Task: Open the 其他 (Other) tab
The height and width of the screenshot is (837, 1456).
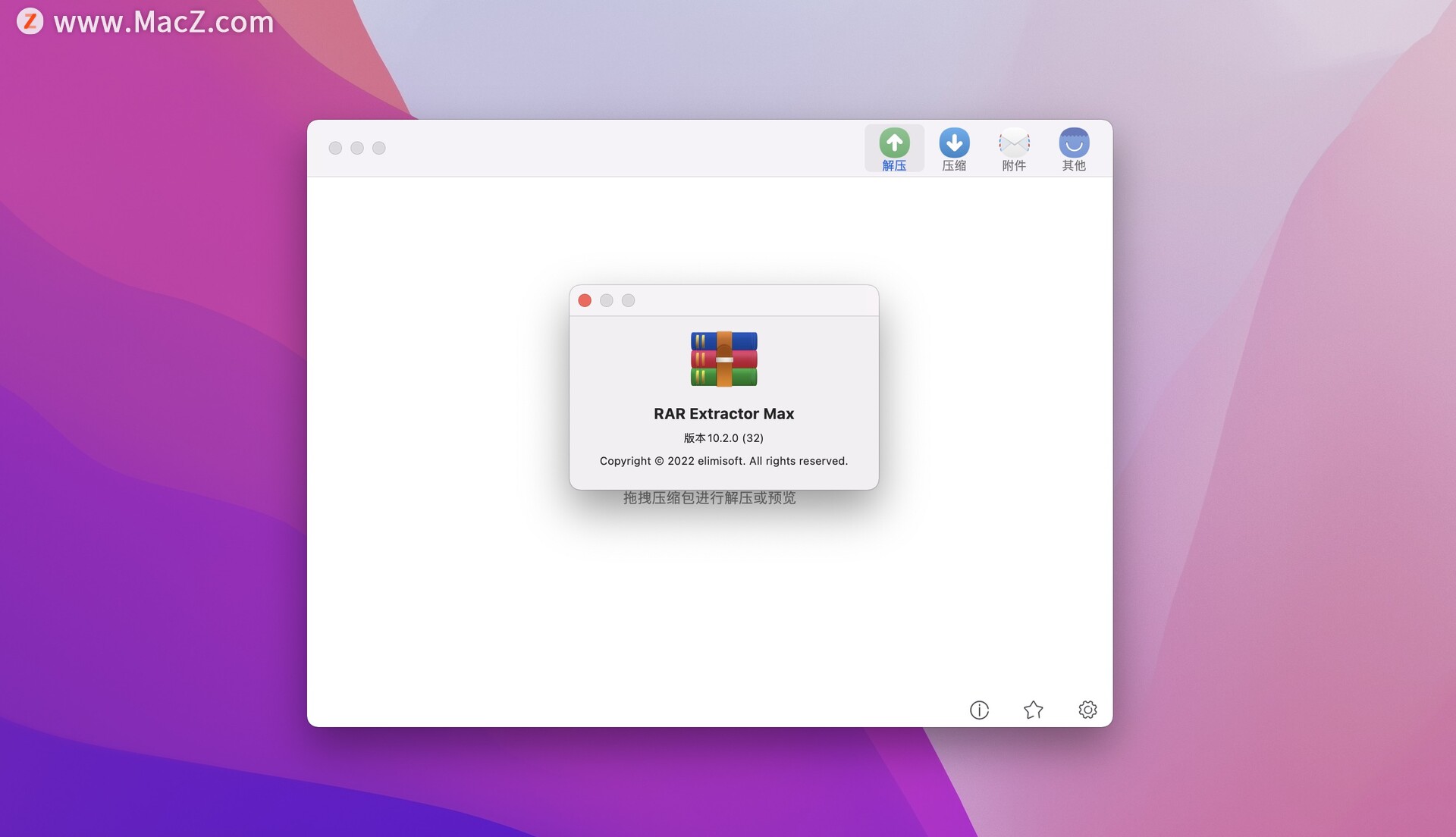Action: point(1074,149)
